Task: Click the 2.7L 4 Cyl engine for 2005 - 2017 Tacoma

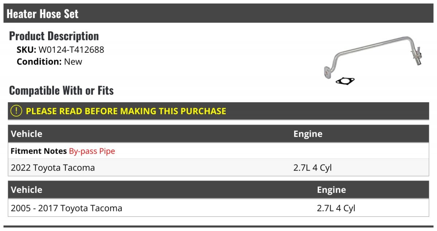Action: coord(336,208)
